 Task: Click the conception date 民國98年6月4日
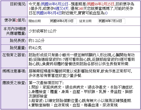point(49,13)
